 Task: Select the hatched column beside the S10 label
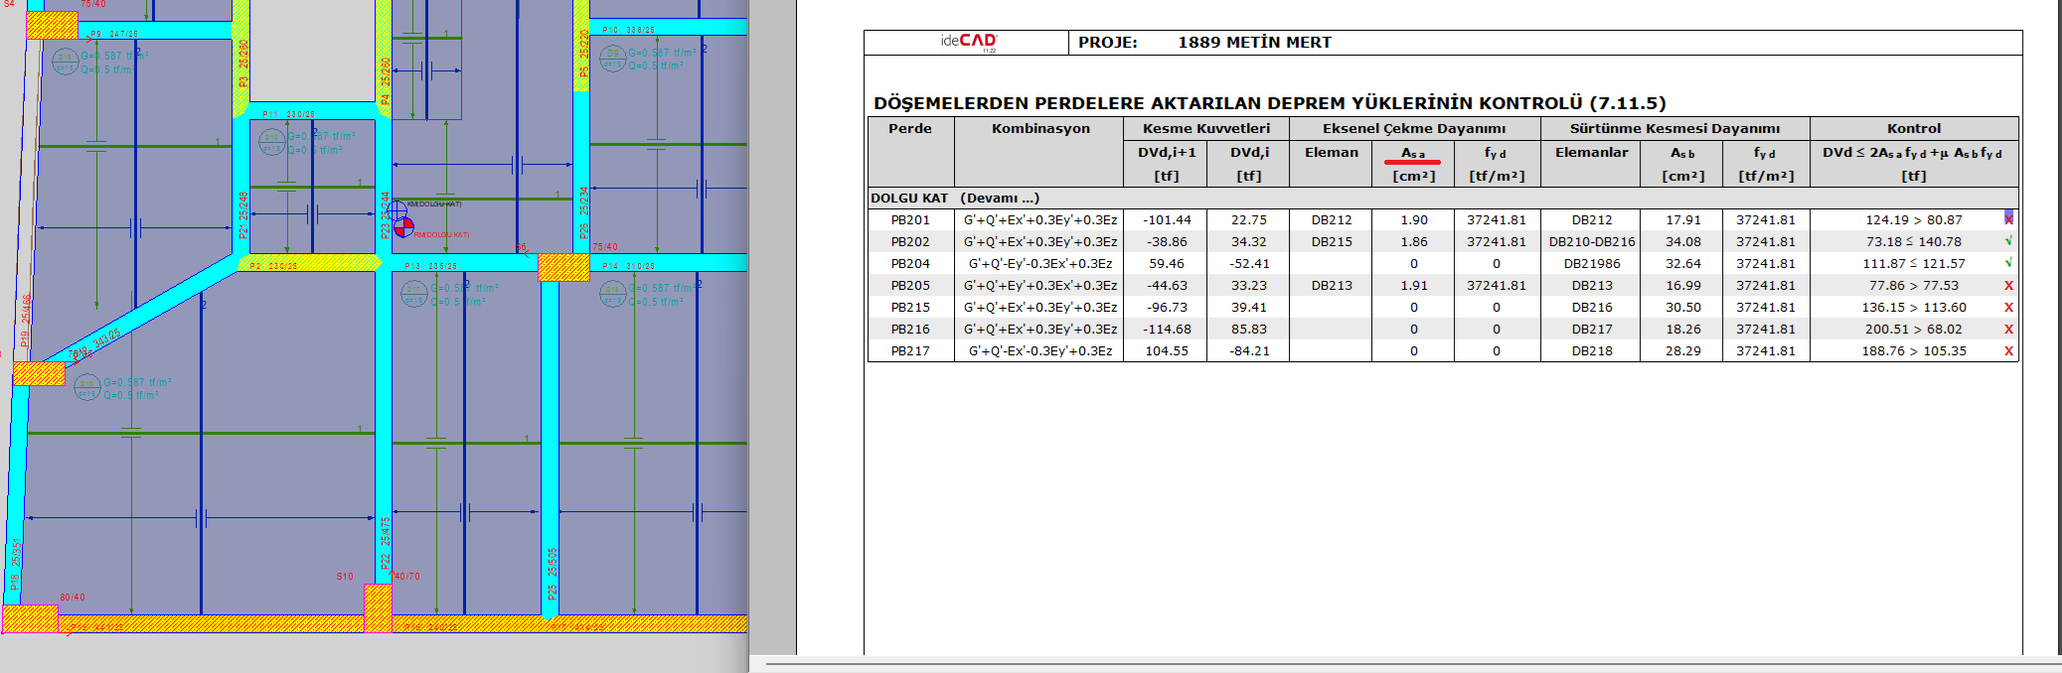click(x=378, y=608)
